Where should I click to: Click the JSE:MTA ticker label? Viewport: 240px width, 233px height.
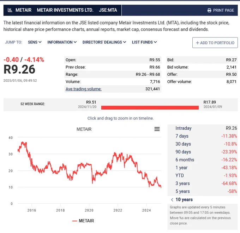click(108, 10)
